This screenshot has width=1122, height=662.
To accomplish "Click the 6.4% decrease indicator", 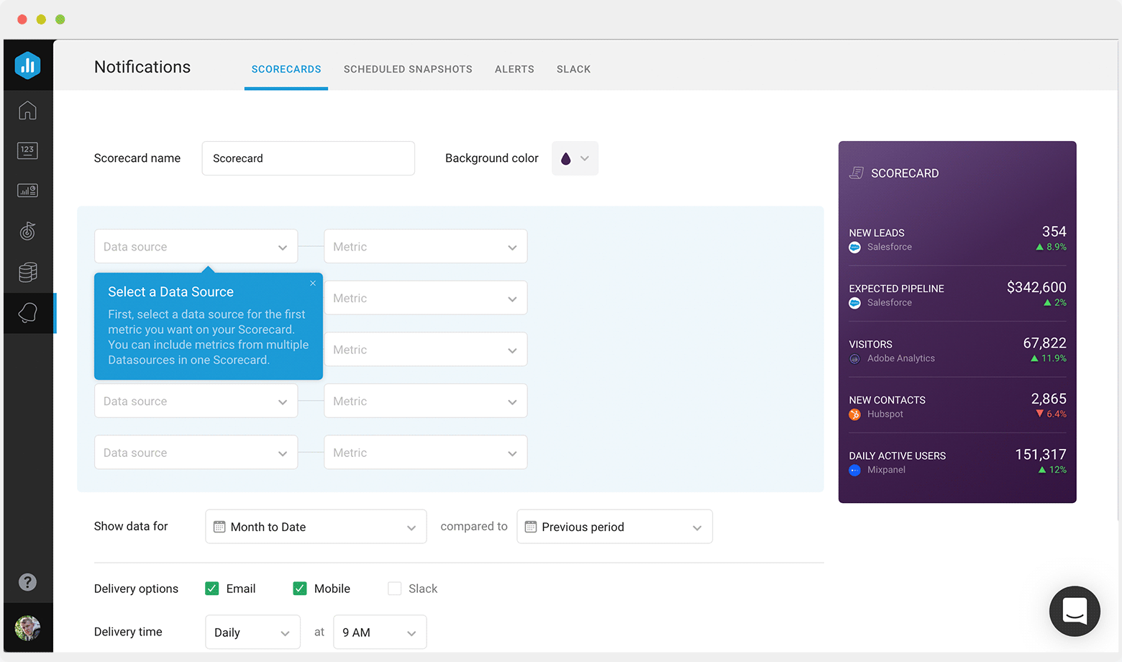I will coord(1051,414).
